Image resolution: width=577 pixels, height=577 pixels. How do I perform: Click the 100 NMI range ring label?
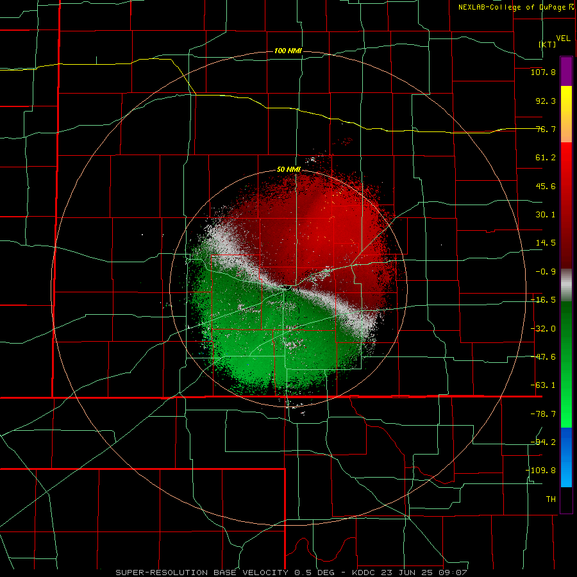[288, 51]
